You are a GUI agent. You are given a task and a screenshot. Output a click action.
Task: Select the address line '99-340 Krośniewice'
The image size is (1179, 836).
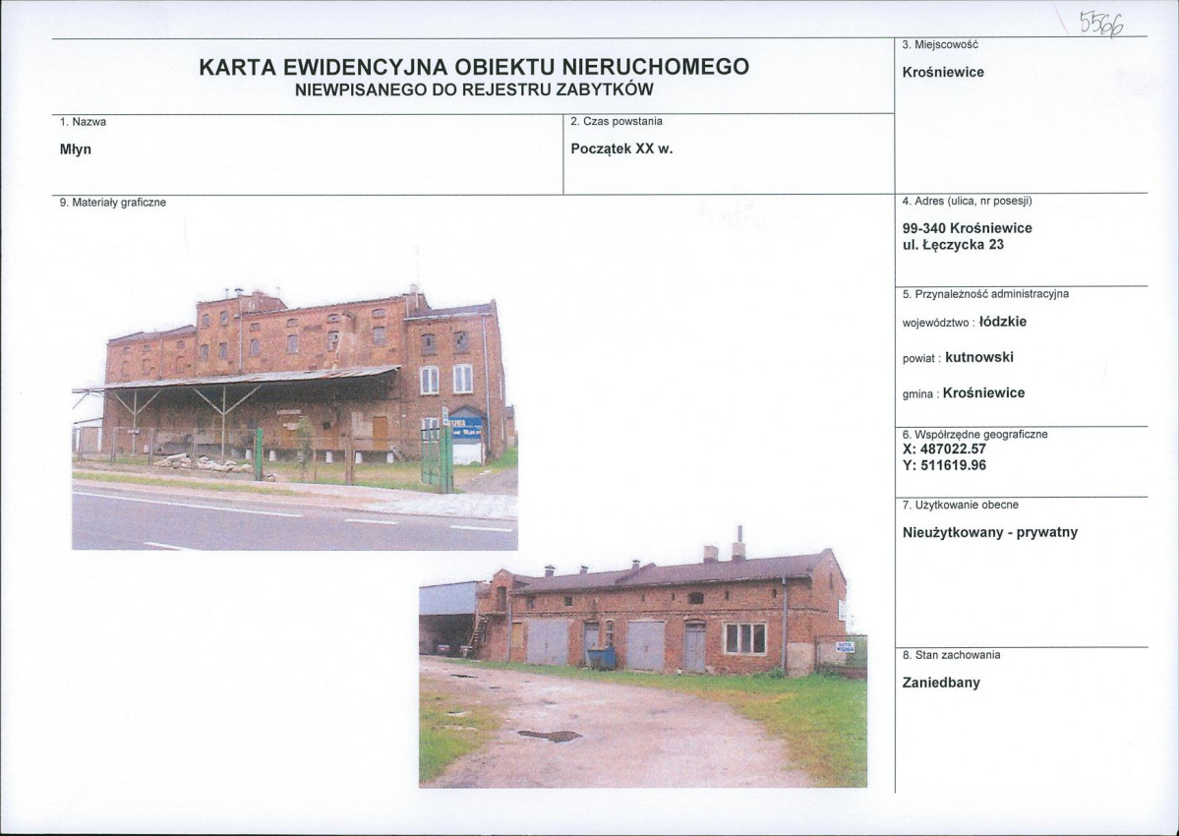coord(967,228)
